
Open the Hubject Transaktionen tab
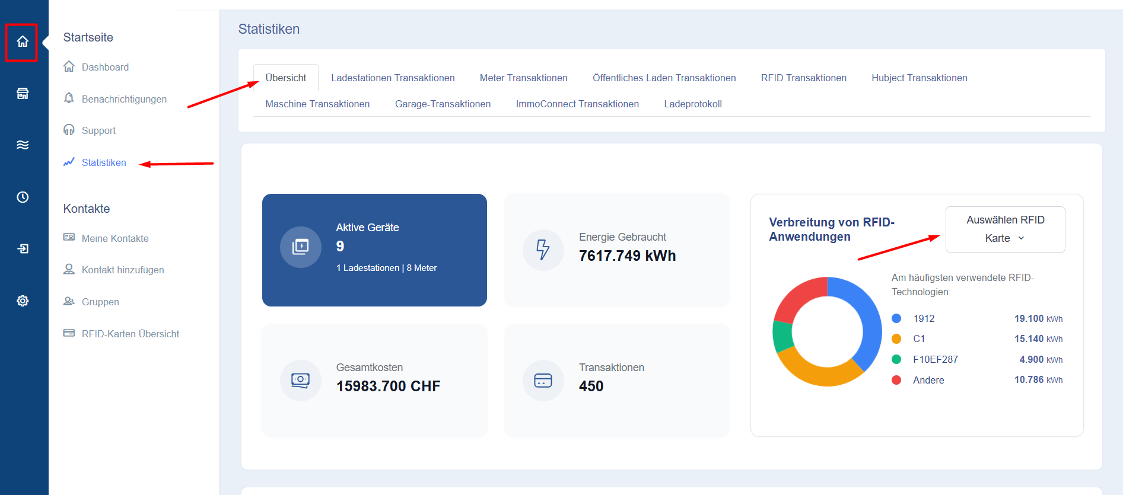coord(920,78)
